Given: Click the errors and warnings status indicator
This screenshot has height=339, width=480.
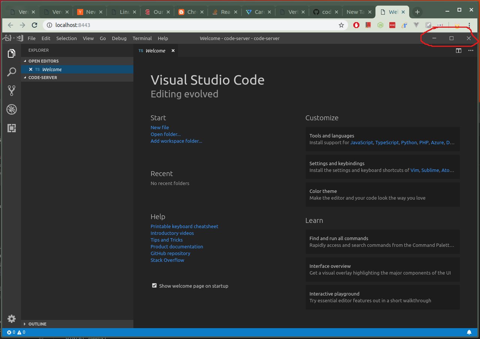Looking at the screenshot, I should coord(16,332).
